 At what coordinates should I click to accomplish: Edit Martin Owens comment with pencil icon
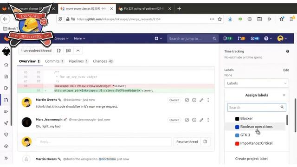coord(201,100)
